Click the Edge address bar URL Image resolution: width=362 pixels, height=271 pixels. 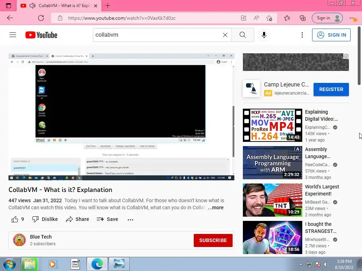pyautogui.click(x=122, y=18)
